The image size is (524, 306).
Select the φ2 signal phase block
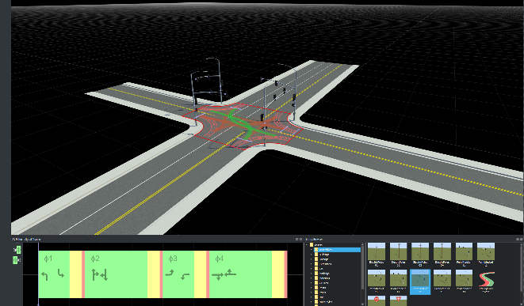116,274
